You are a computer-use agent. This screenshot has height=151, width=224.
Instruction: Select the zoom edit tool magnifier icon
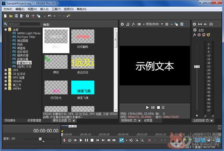click(142, 140)
